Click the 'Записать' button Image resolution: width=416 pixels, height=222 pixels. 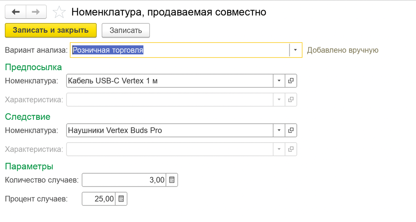[x=126, y=30]
